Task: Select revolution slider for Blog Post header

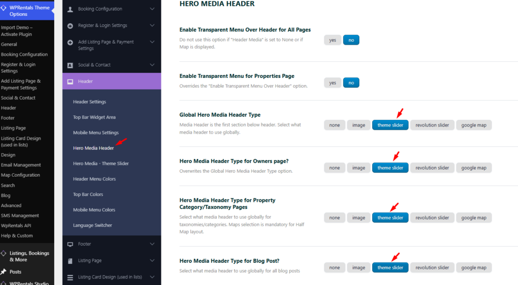Action: pos(432,267)
